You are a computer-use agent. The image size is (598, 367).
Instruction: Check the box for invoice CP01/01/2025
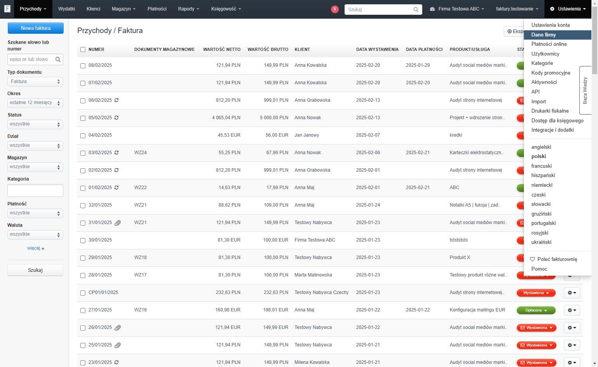click(x=83, y=293)
